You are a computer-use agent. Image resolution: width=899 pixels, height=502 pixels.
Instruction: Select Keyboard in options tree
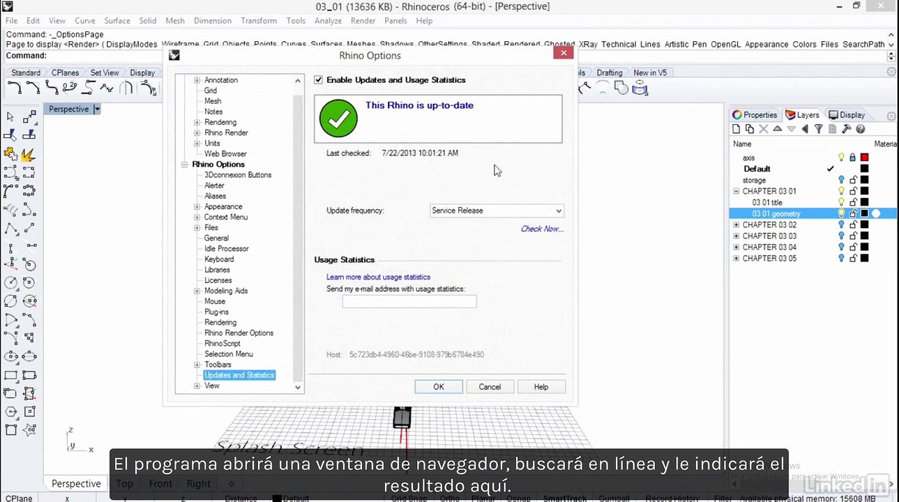219,259
